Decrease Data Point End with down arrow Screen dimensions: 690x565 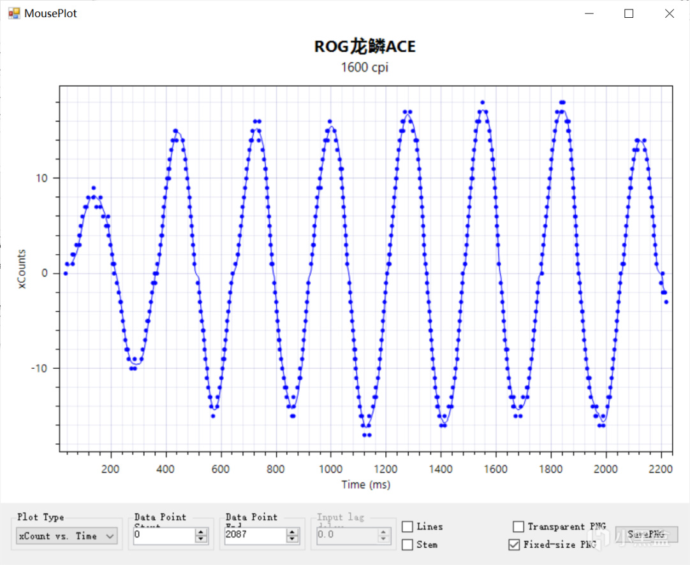click(292, 540)
